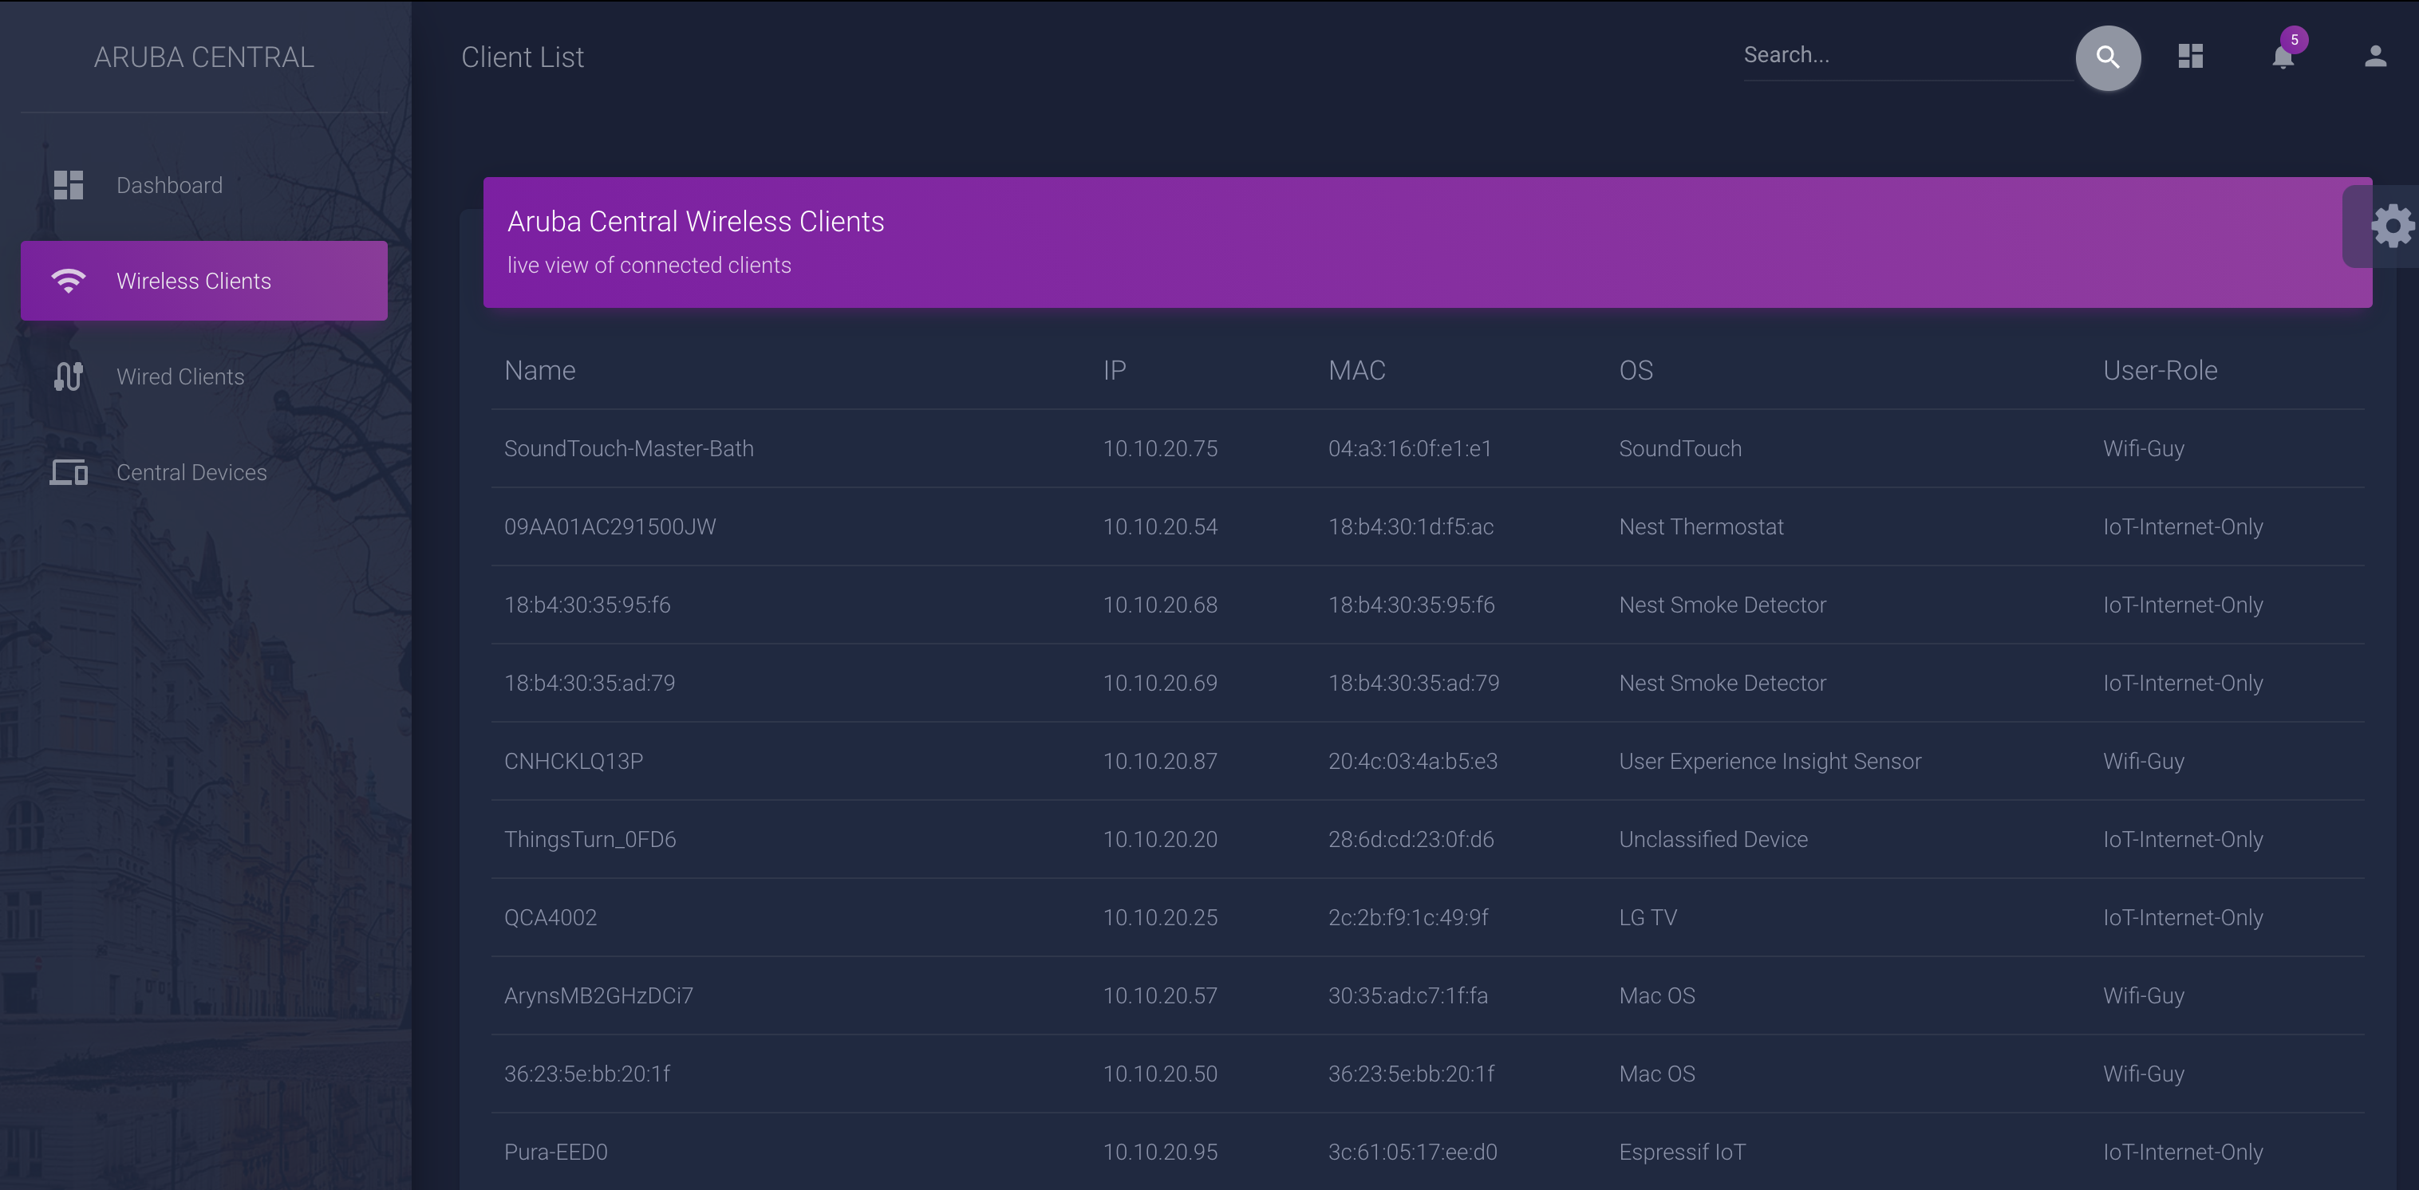2419x1190 pixels.
Task: Click the search magnifier icon
Action: (2108, 57)
